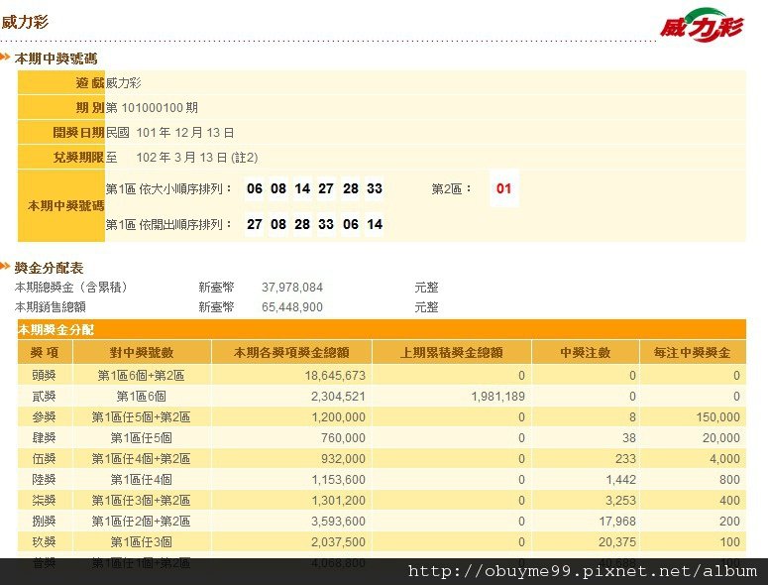This screenshot has width=768, height=585.
Task: Click the 頭獎 row label
Action: pos(44,376)
